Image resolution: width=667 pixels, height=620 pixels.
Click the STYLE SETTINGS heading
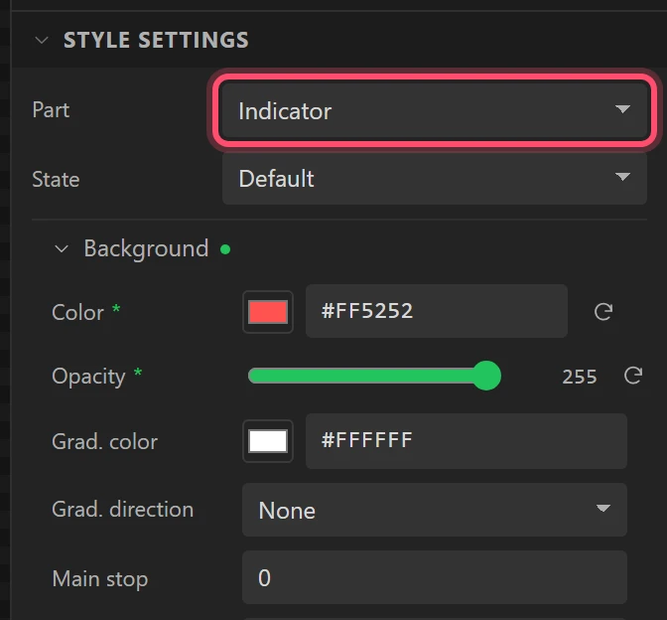tap(156, 40)
